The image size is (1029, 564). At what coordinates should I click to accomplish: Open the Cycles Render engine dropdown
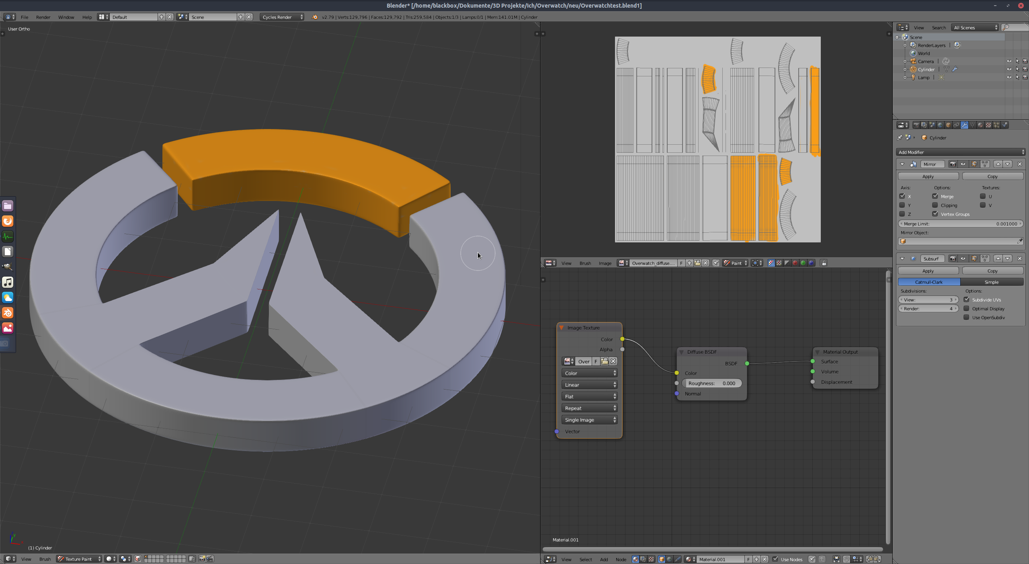point(282,17)
